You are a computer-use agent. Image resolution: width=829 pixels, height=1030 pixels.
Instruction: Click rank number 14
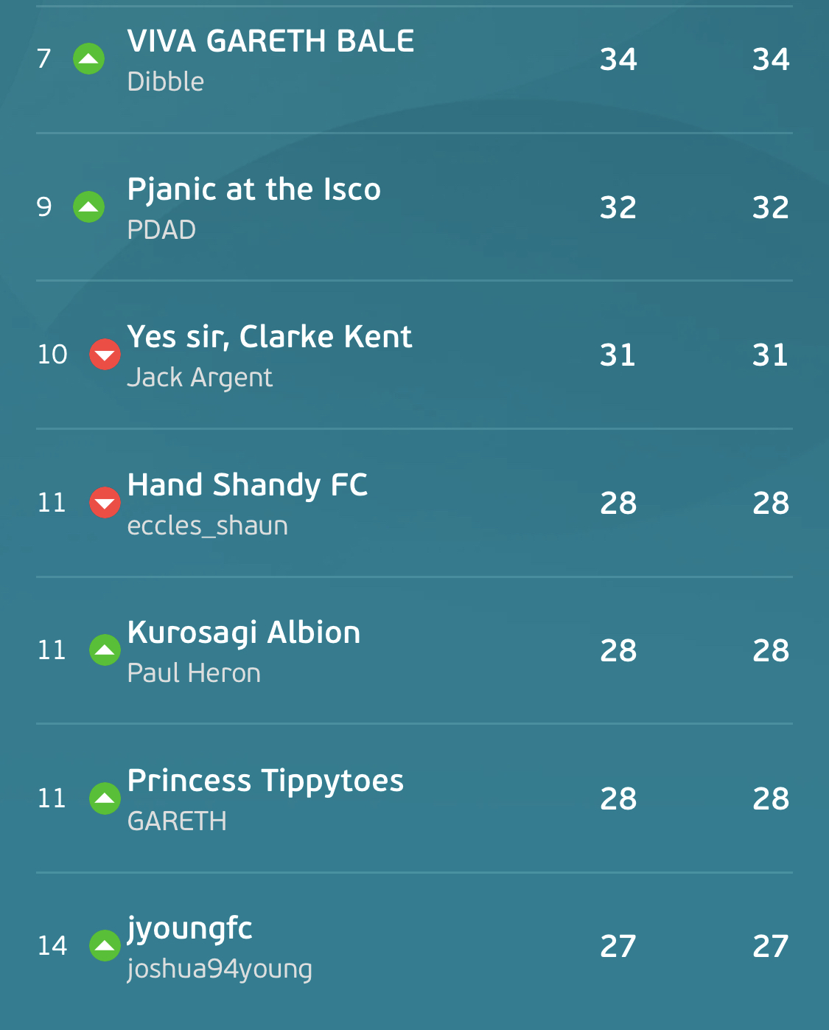52,946
